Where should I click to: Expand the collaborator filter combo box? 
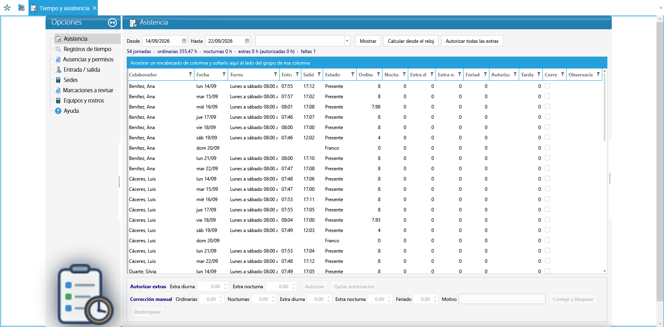pos(347,41)
